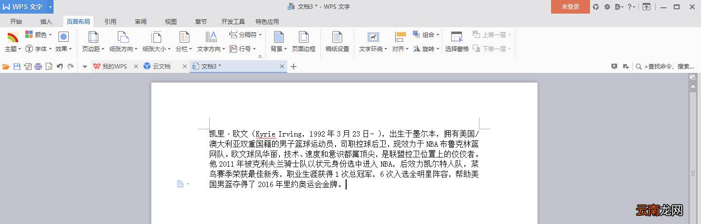Open the 视图 ribbon tab
Screen dimensions: 701x224
pos(171,22)
